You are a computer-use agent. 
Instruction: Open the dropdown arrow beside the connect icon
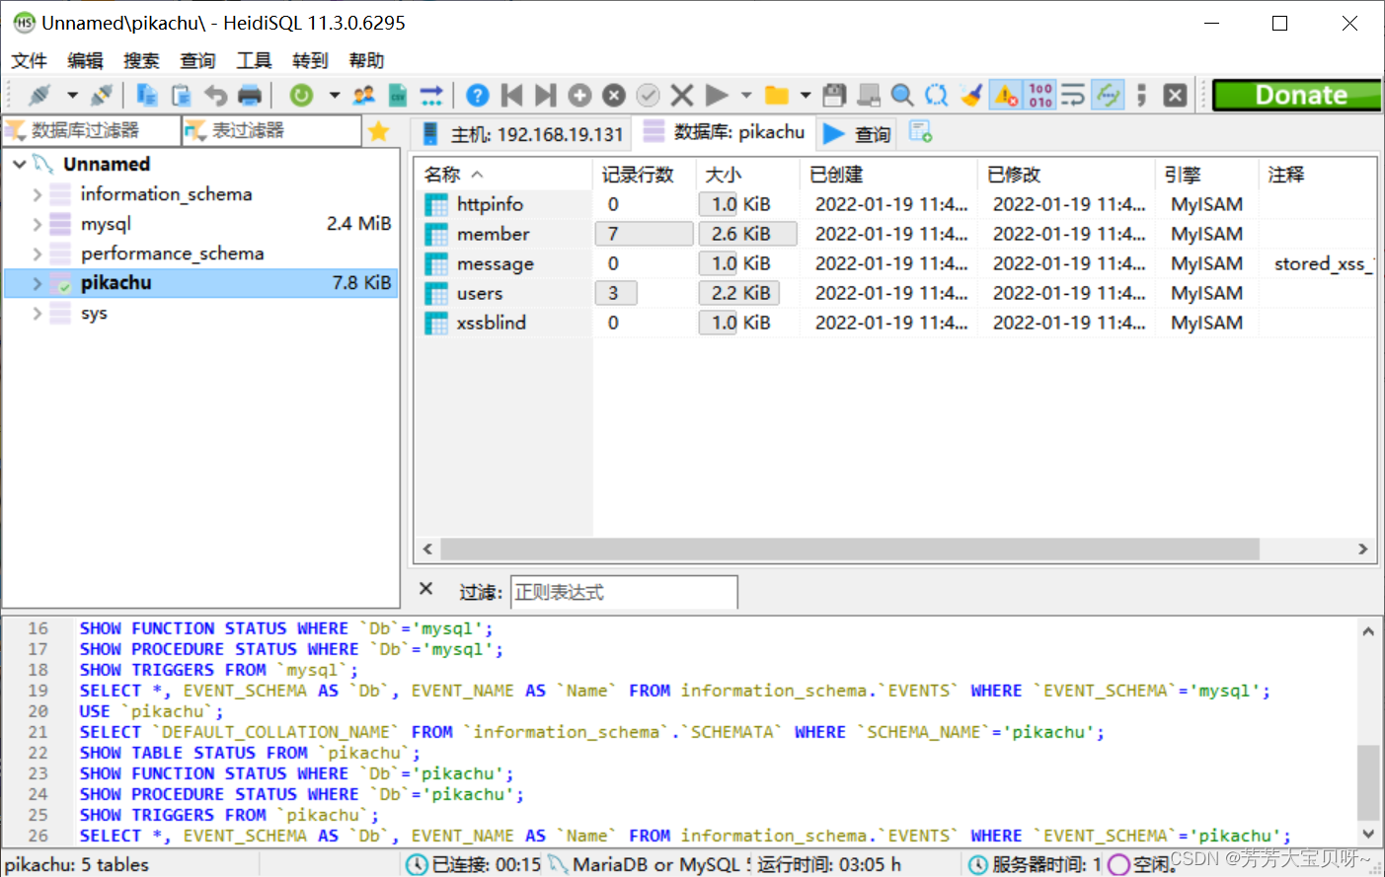pos(72,95)
